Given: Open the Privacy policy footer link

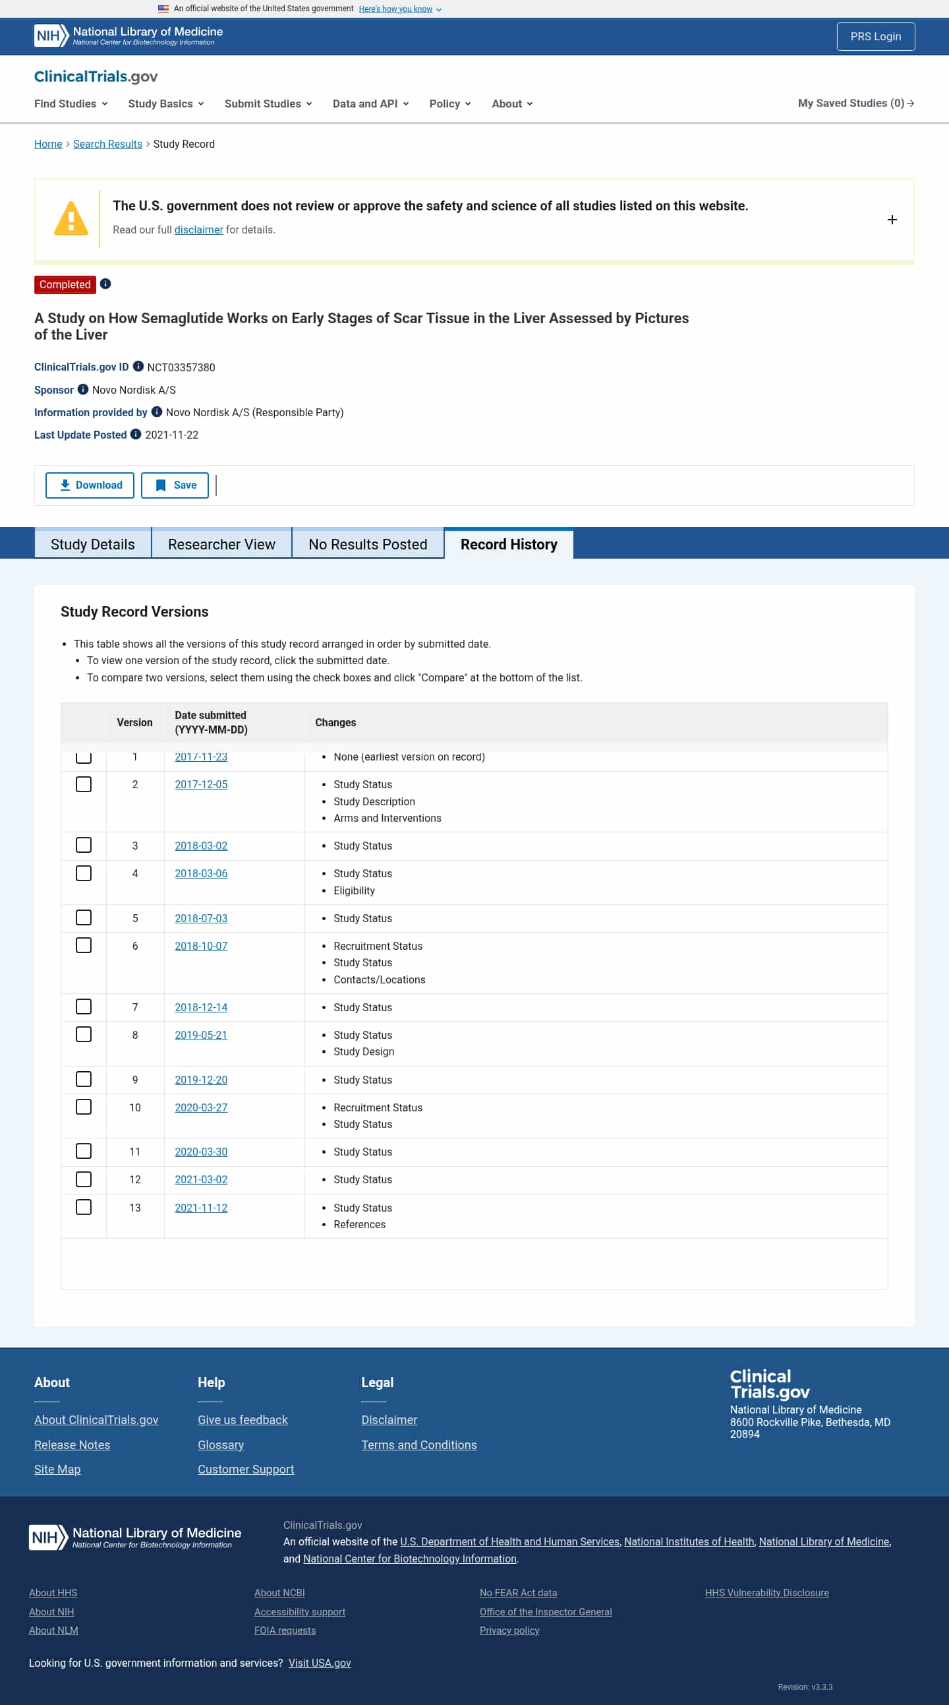Looking at the screenshot, I should point(510,1630).
